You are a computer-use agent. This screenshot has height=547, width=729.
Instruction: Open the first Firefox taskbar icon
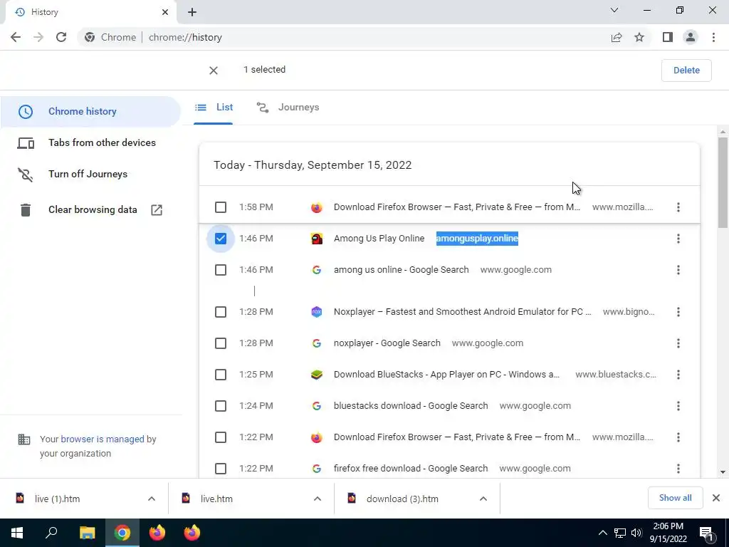pos(157,533)
